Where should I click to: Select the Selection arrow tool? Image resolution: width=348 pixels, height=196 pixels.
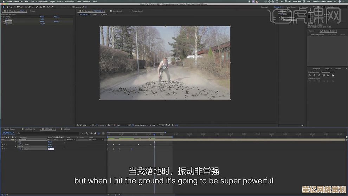[x=4, y=7]
